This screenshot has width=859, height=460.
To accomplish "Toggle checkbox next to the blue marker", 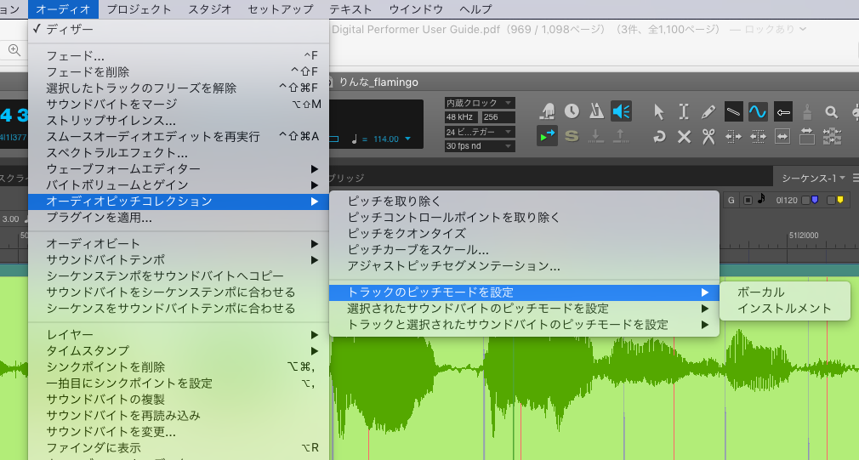I will 805,201.
